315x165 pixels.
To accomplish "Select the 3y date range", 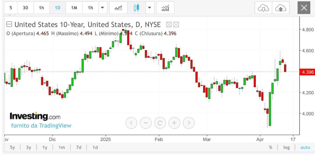I will coord(29,148).
